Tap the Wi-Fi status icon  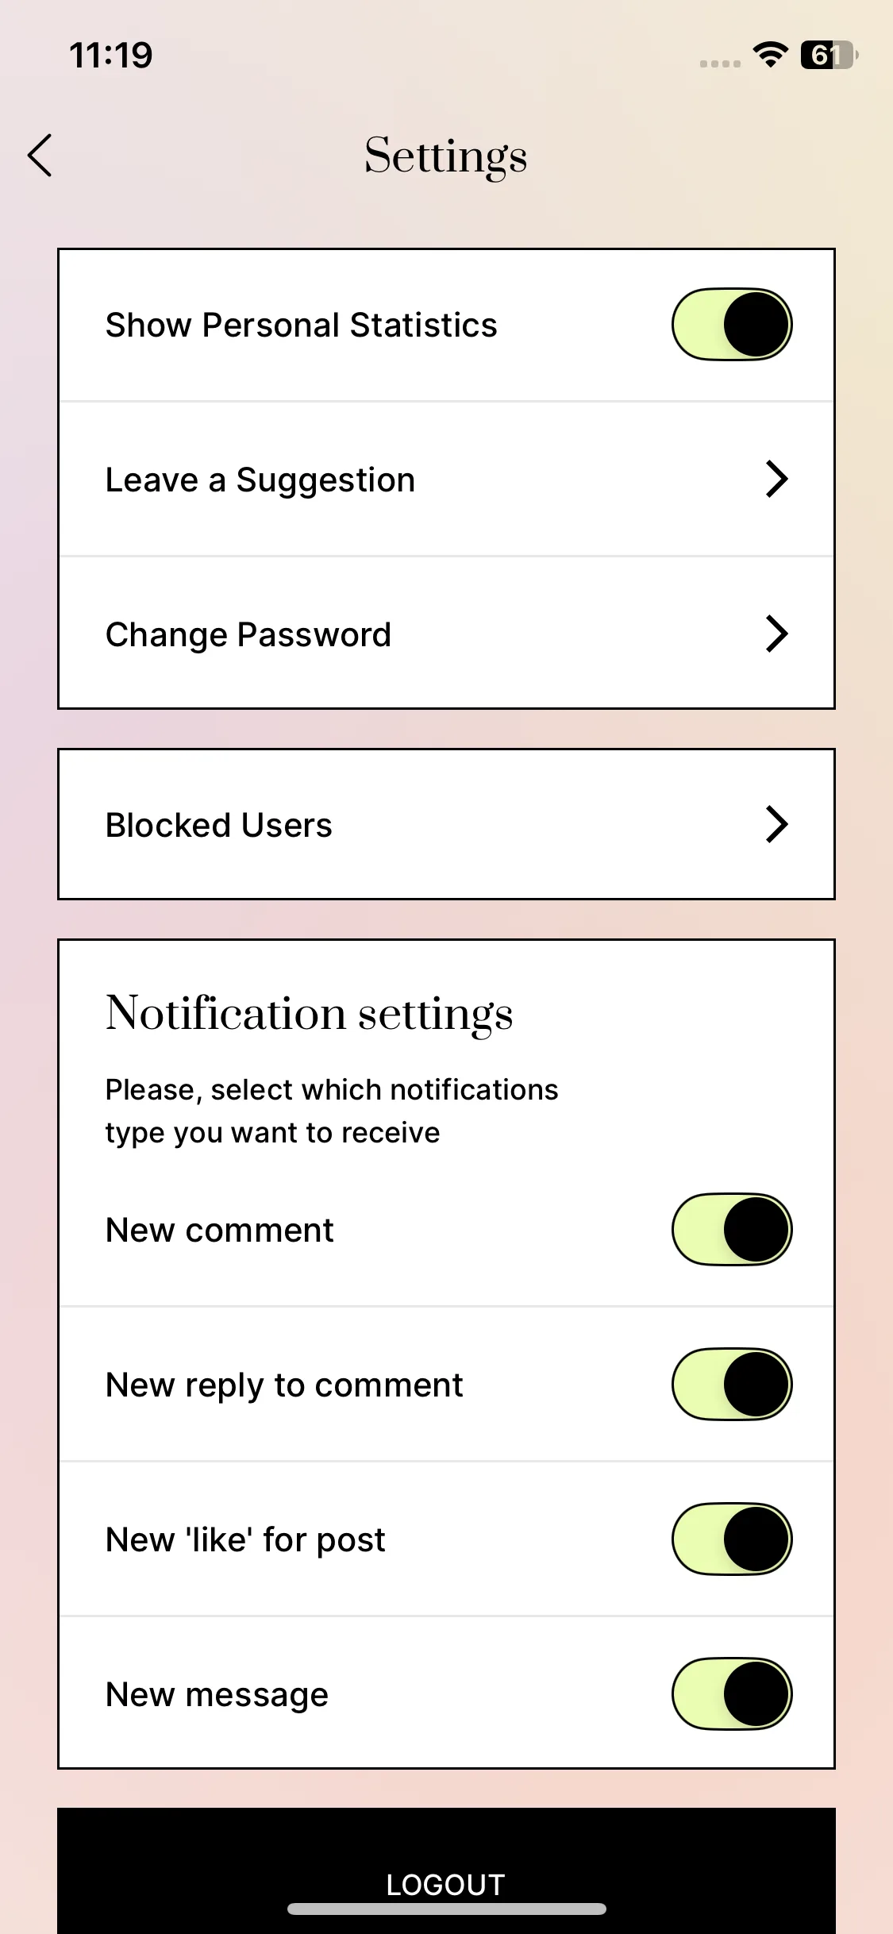pyautogui.click(x=770, y=55)
